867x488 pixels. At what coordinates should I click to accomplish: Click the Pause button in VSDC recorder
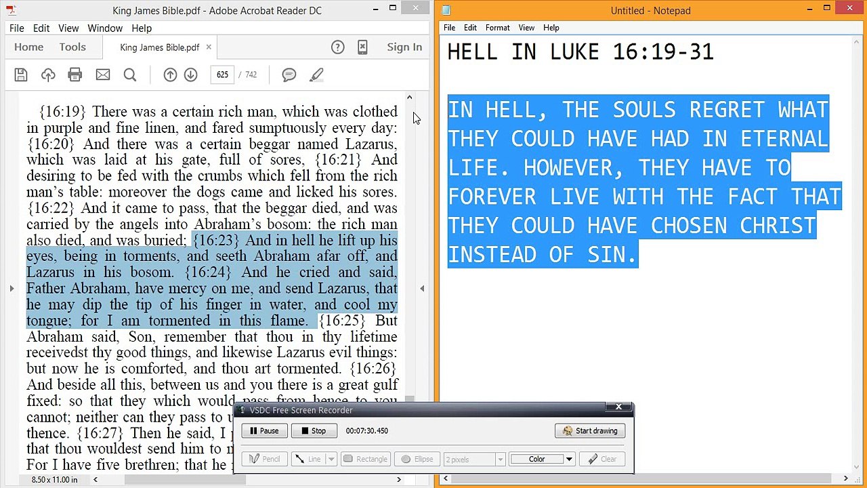click(x=264, y=430)
